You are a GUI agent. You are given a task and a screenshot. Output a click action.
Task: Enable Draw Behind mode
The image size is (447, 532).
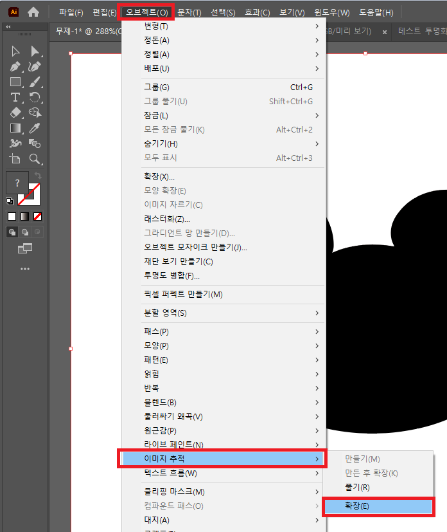(x=24, y=232)
